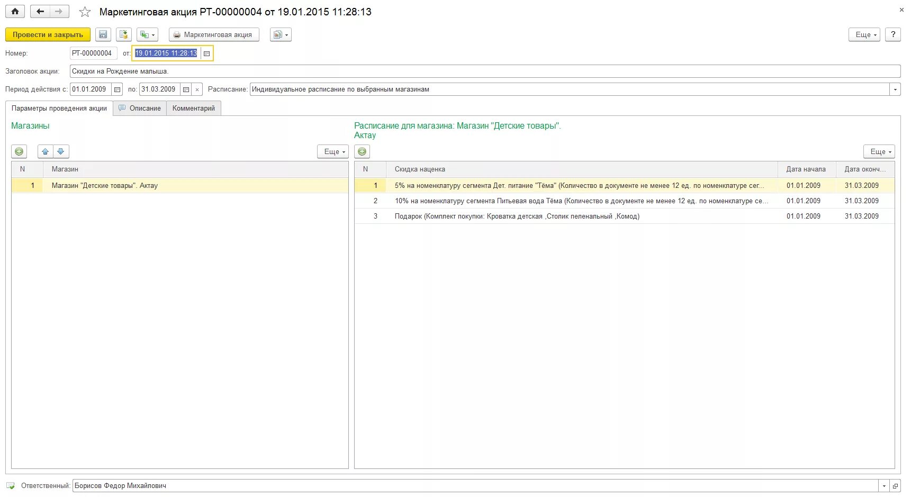Open calendar for period end date

coord(186,89)
